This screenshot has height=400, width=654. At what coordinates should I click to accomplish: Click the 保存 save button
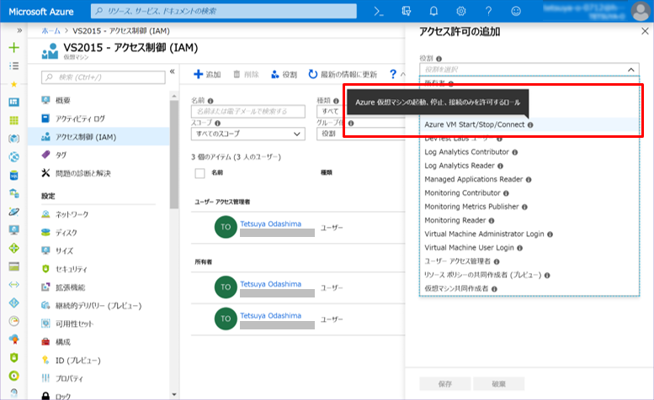(445, 384)
